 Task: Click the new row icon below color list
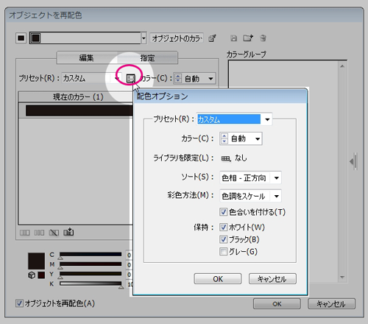pyautogui.click(x=68, y=232)
